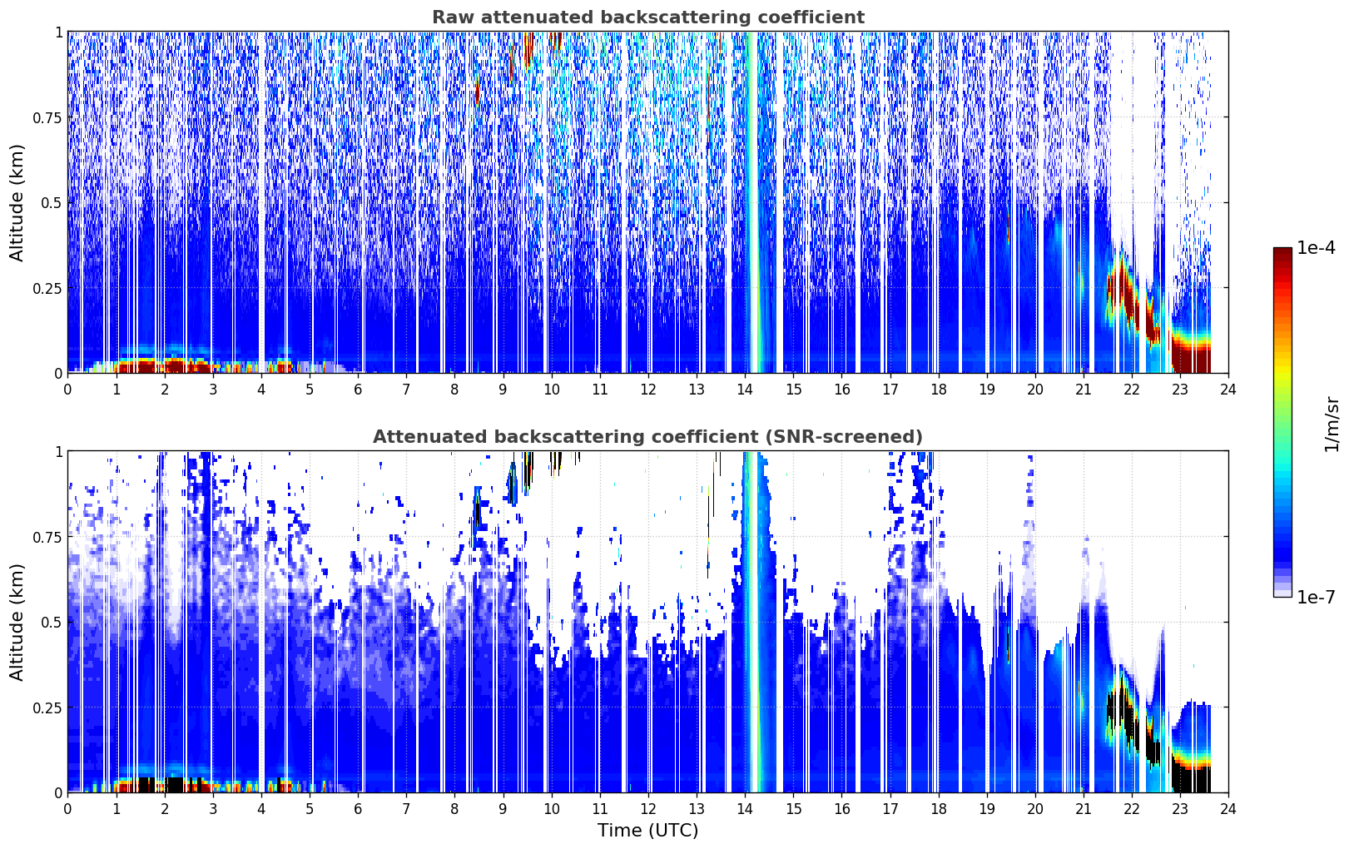Click the 'Attenuated backscattering coefficient (SNR-screened)' title
This screenshot has width=1349, height=849.
pos(647,437)
